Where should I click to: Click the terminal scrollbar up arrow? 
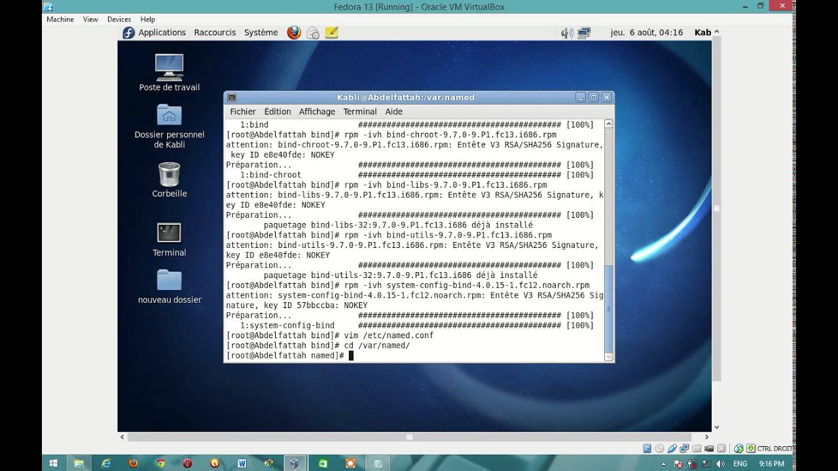click(609, 124)
